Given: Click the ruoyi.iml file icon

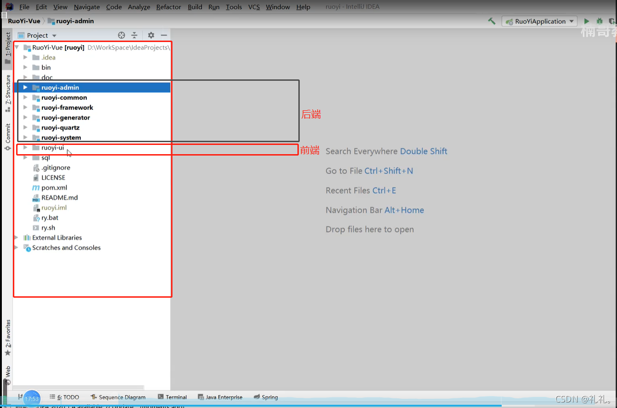Looking at the screenshot, I should click(36, 208).
